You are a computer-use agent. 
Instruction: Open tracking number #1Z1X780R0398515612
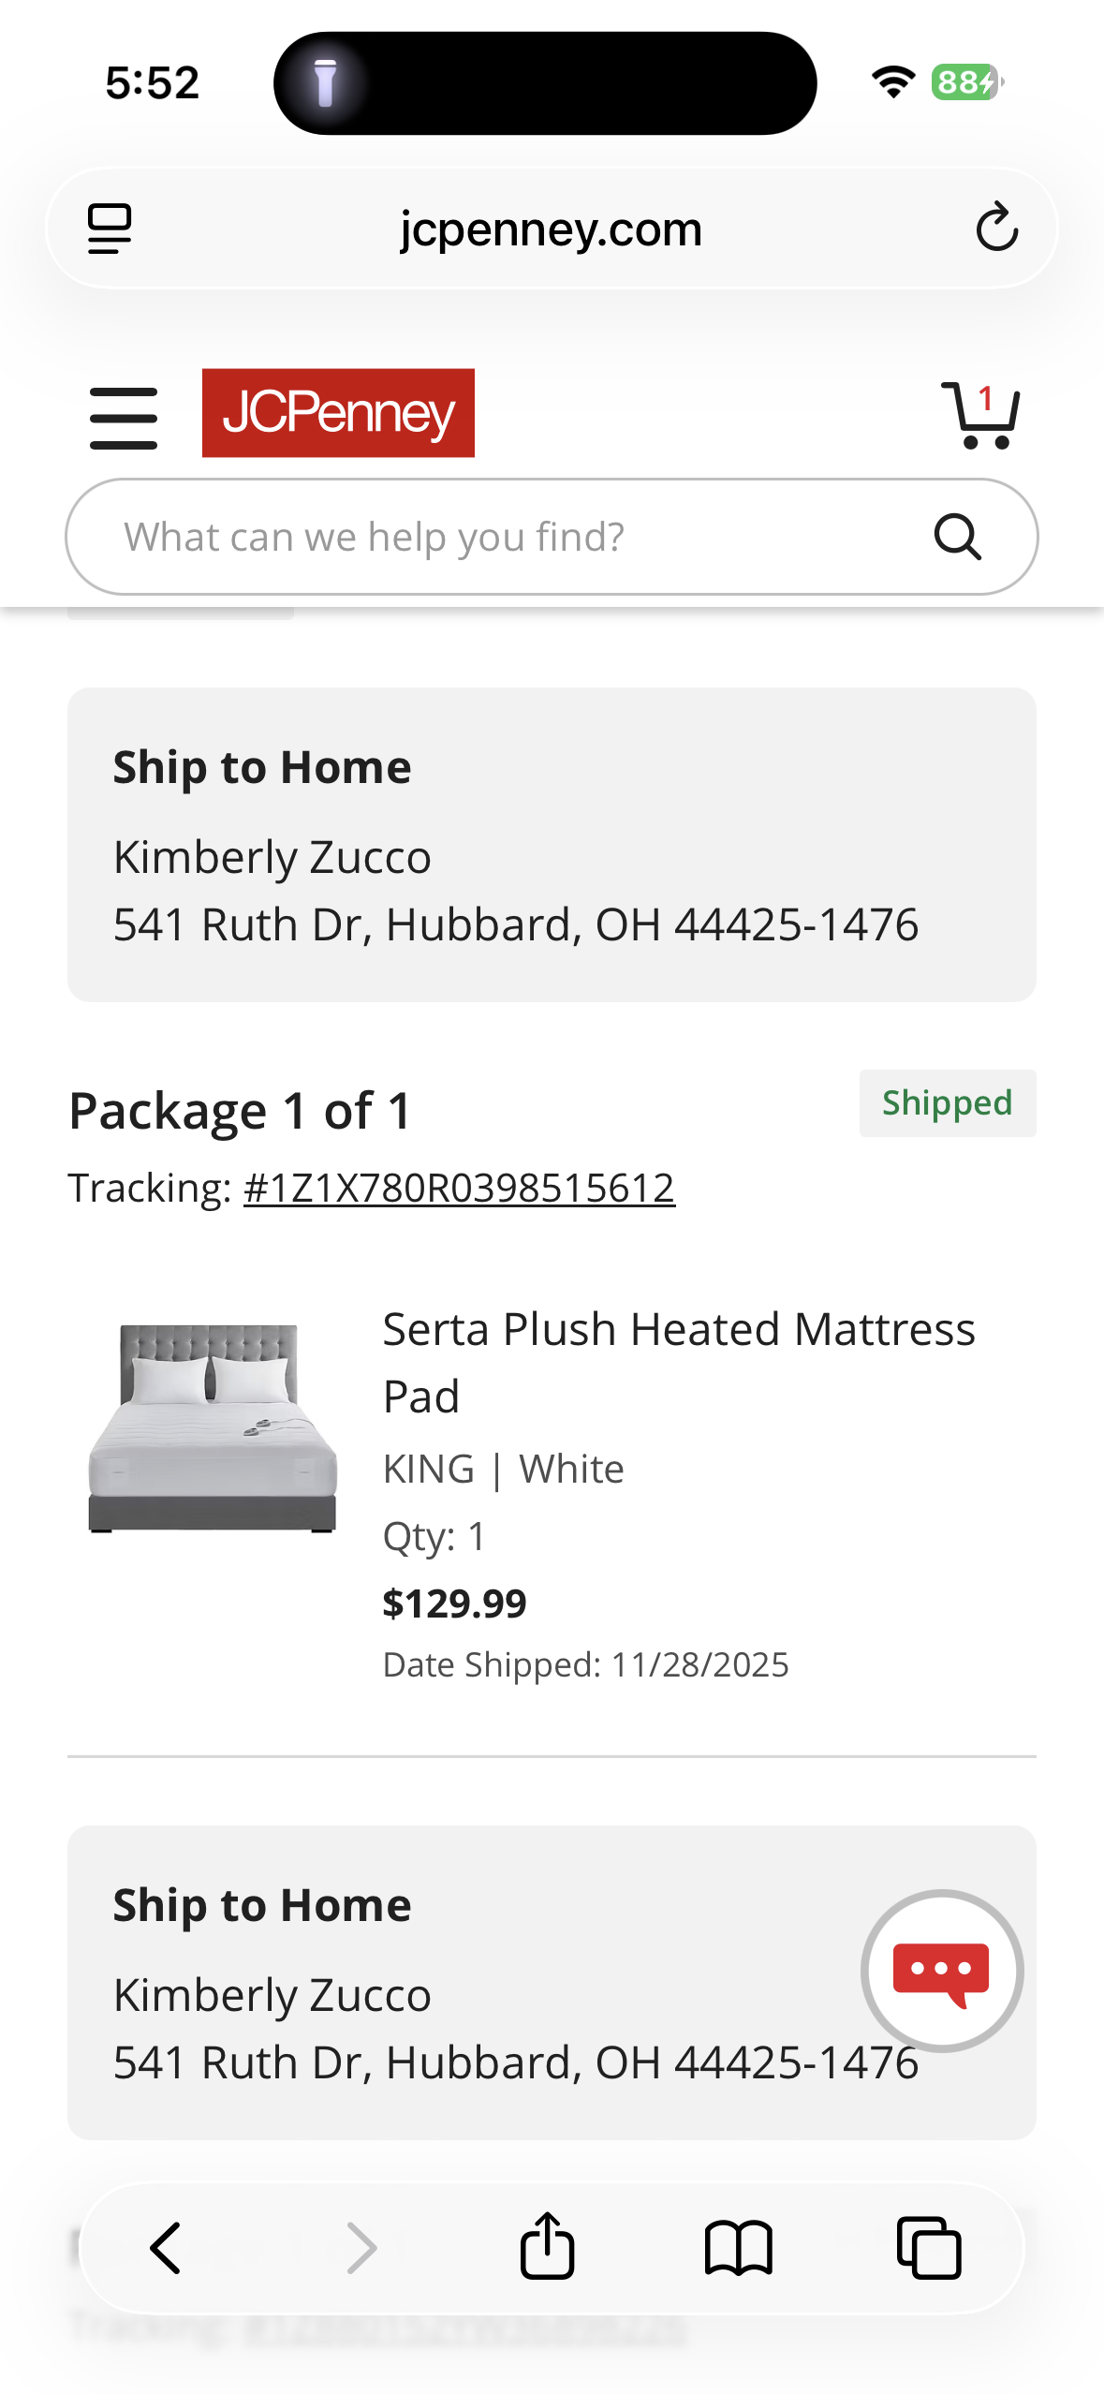coord(459,1188)
